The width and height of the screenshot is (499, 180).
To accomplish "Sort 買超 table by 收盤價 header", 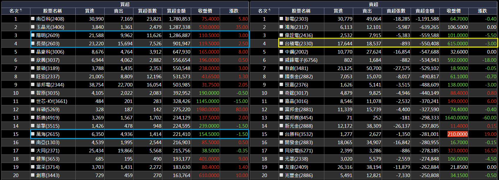I will (205, 11).
